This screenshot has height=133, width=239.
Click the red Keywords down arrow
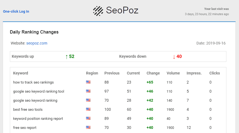(x=174, y=57)
